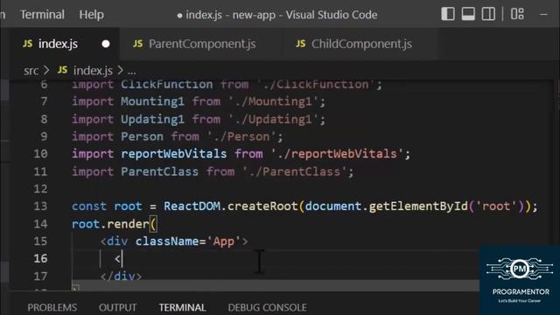This screenshot has height=315, width=560.
Task: Click line number 13 in the gutter
Action: [x=40, y=206]
